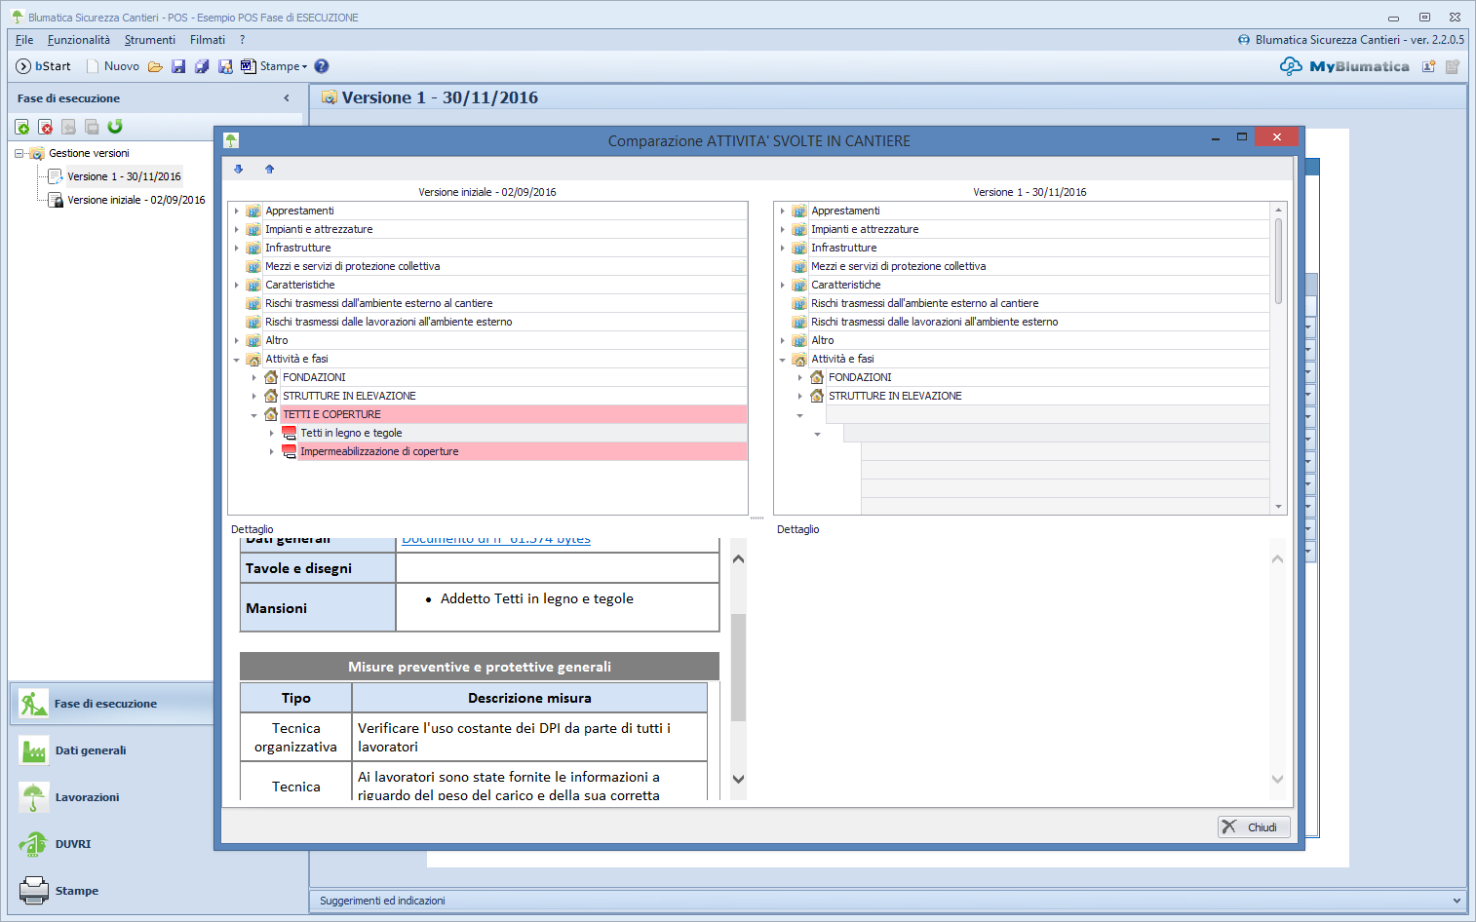Open help with the blue question-mark icon

point(322,66)
